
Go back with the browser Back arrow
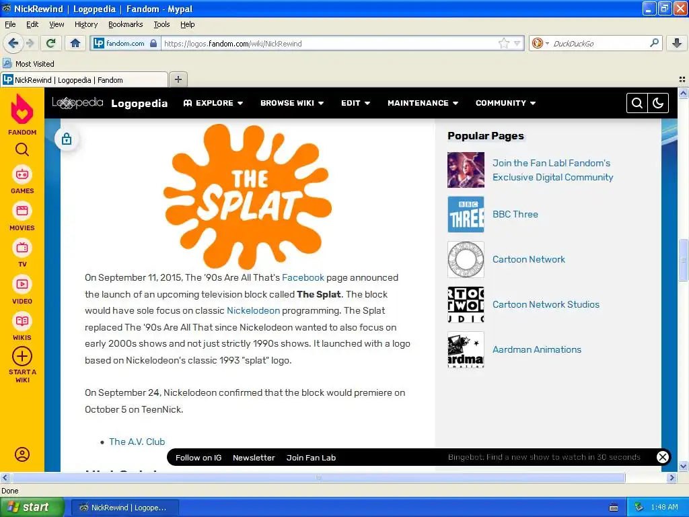pyautogui.click(x=13, y=43)
